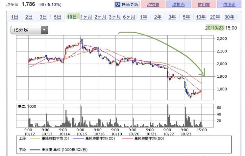Select the 1日 range tab
The image size is (245, 156).
coord(14,17)
